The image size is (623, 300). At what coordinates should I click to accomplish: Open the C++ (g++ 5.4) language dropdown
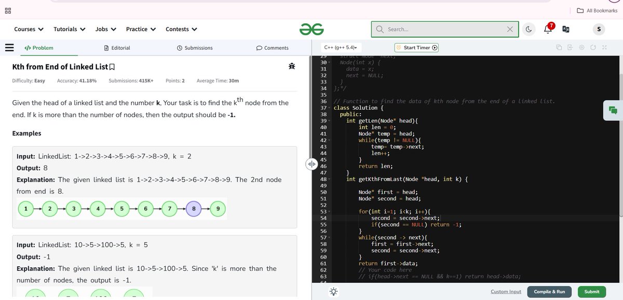341,47
